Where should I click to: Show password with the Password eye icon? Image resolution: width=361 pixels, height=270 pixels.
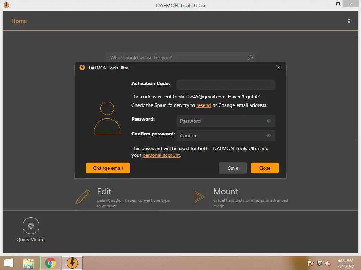268,121
